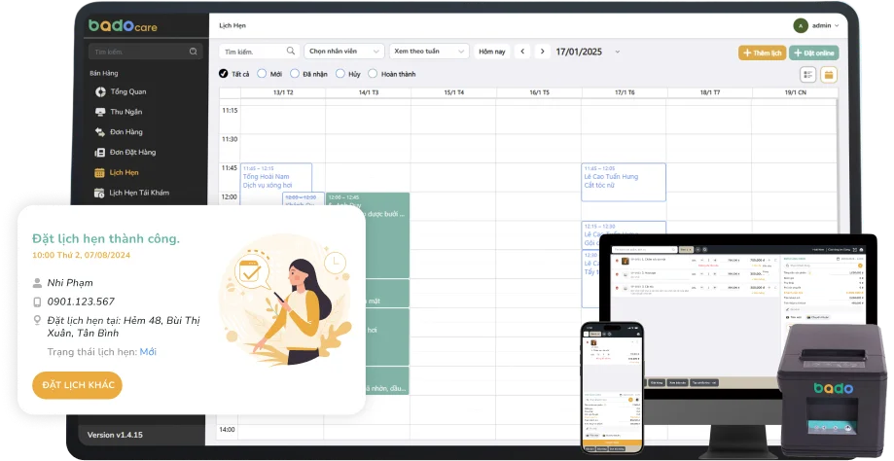
Task: Click the 17/1 T6 column header
Action: (x=625, y=92)
